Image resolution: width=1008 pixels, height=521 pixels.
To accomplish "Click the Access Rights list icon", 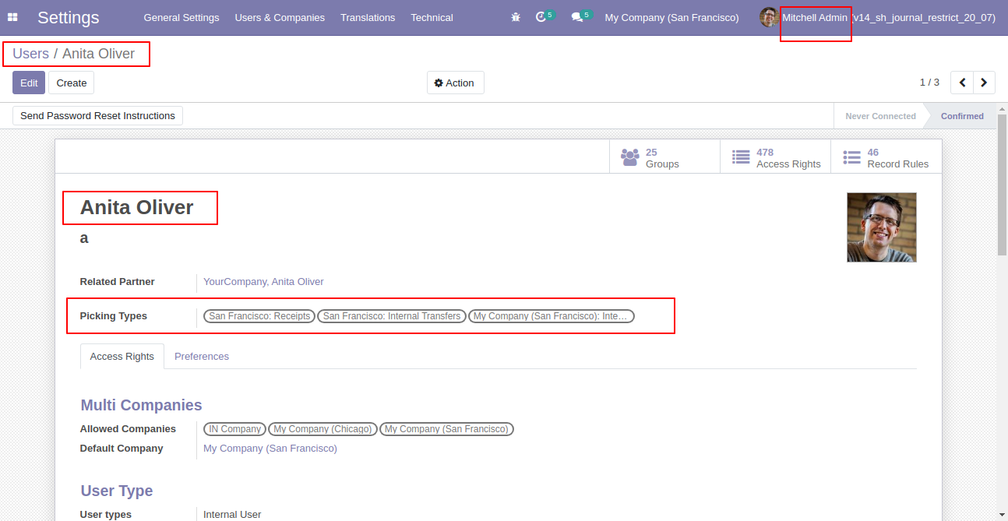I will [741, 157].
